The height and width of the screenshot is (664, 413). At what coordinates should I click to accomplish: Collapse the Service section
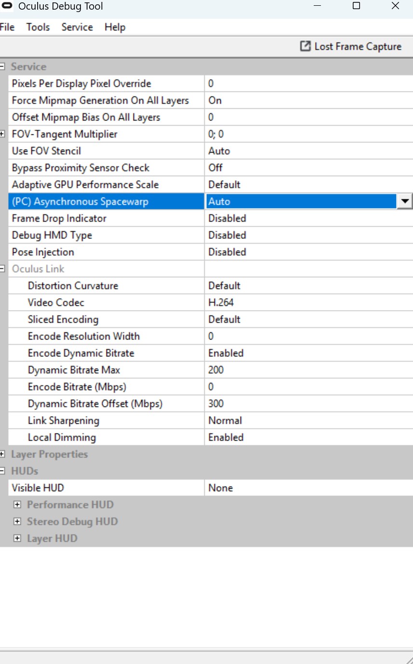[x=2, y=66]
